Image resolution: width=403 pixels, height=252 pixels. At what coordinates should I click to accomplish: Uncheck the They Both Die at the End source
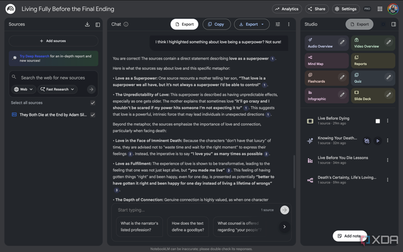pyautogui.click(x=93, y=115)
